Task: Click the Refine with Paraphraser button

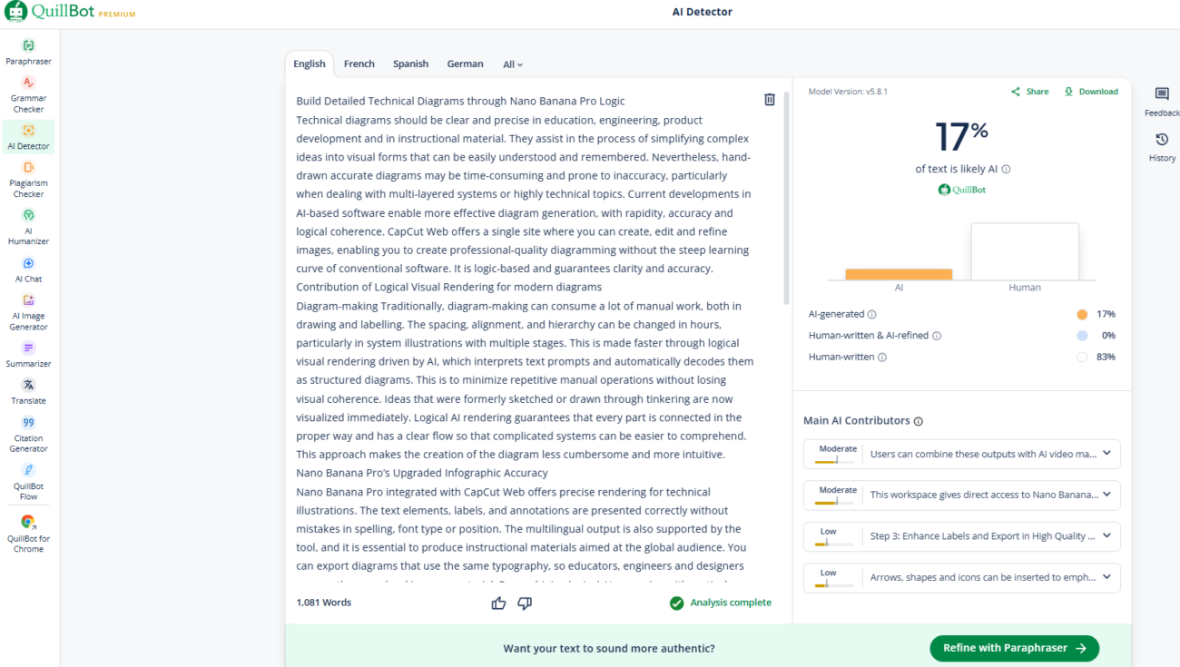Action: click(x=1014, y=648)
